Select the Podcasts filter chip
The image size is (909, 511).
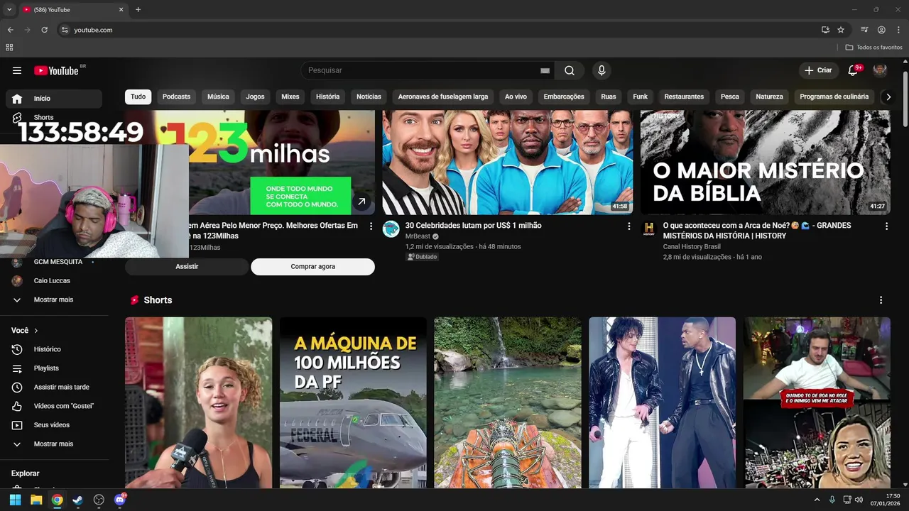[x=176, y=97]
